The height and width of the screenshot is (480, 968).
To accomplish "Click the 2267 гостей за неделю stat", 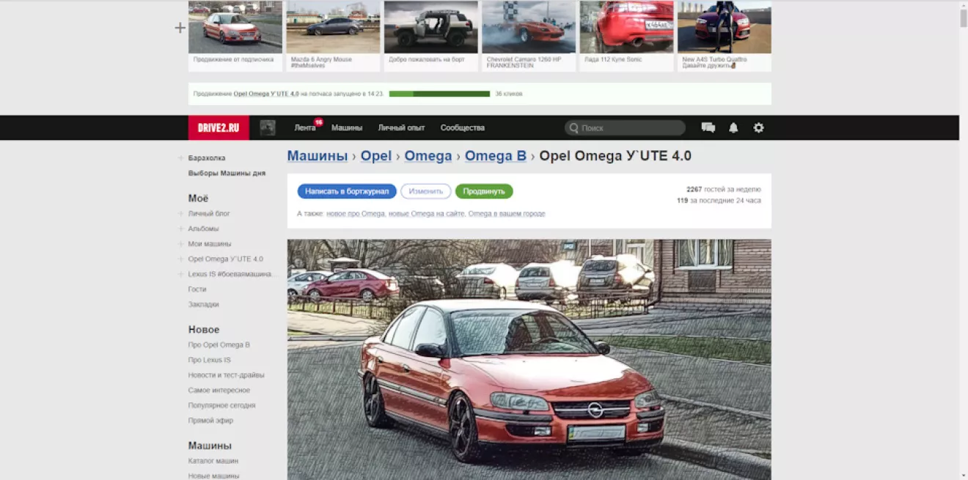I will point(723,189).
